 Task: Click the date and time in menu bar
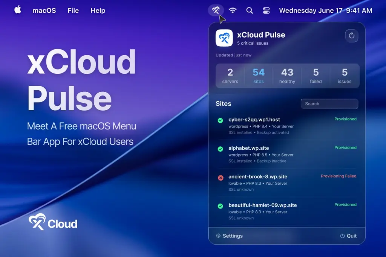[325, 11]
